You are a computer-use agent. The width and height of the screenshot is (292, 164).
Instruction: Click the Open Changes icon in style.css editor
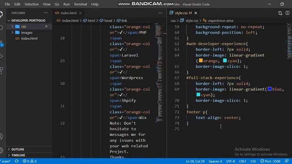280,13
